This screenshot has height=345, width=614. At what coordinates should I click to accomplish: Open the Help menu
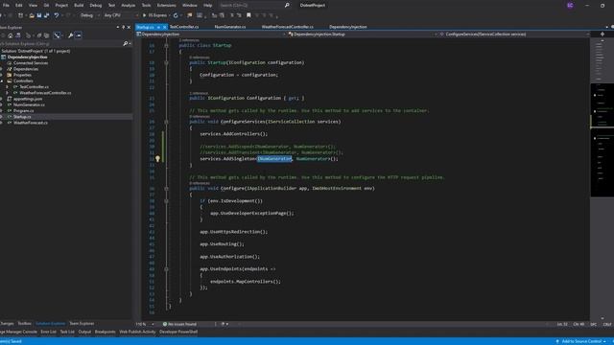[207, 5]
